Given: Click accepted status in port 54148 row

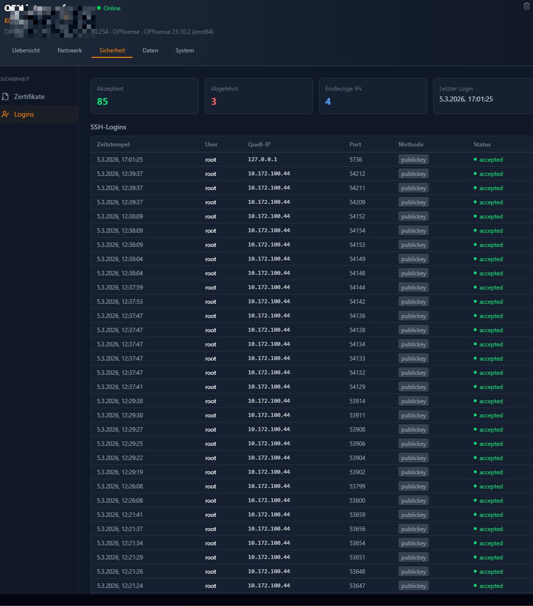Looking at the screenshot, I should (x=488, y=273).
